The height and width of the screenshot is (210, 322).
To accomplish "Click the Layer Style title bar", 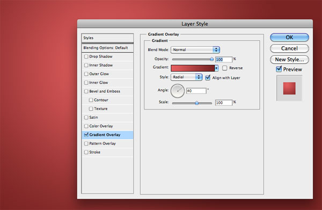I will tap(195, 24).
